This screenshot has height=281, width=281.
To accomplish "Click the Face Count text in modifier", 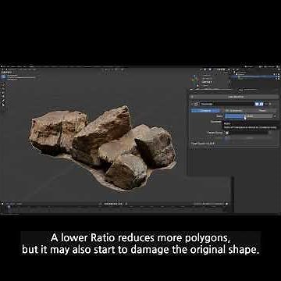I will tap(203, 144).
